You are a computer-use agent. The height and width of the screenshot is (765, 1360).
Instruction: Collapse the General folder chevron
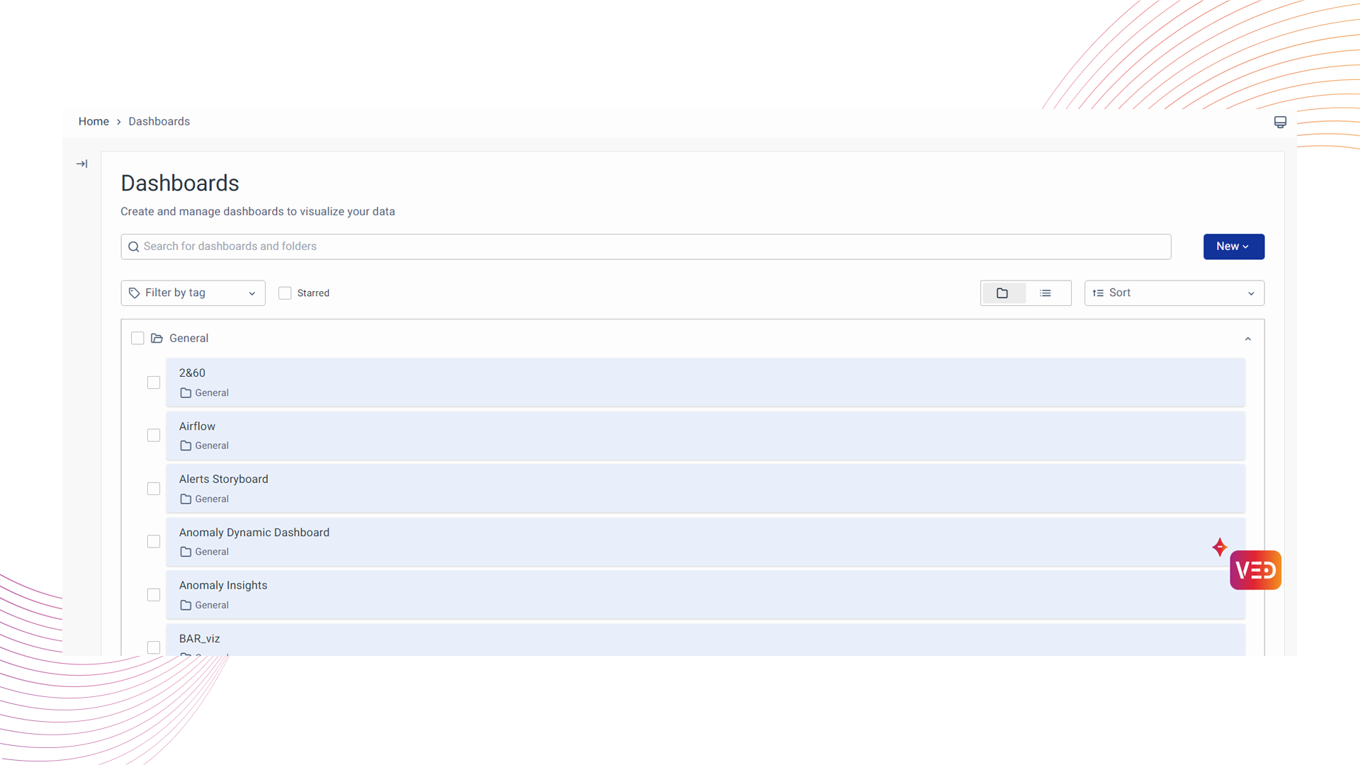(x=1248, y=339)
